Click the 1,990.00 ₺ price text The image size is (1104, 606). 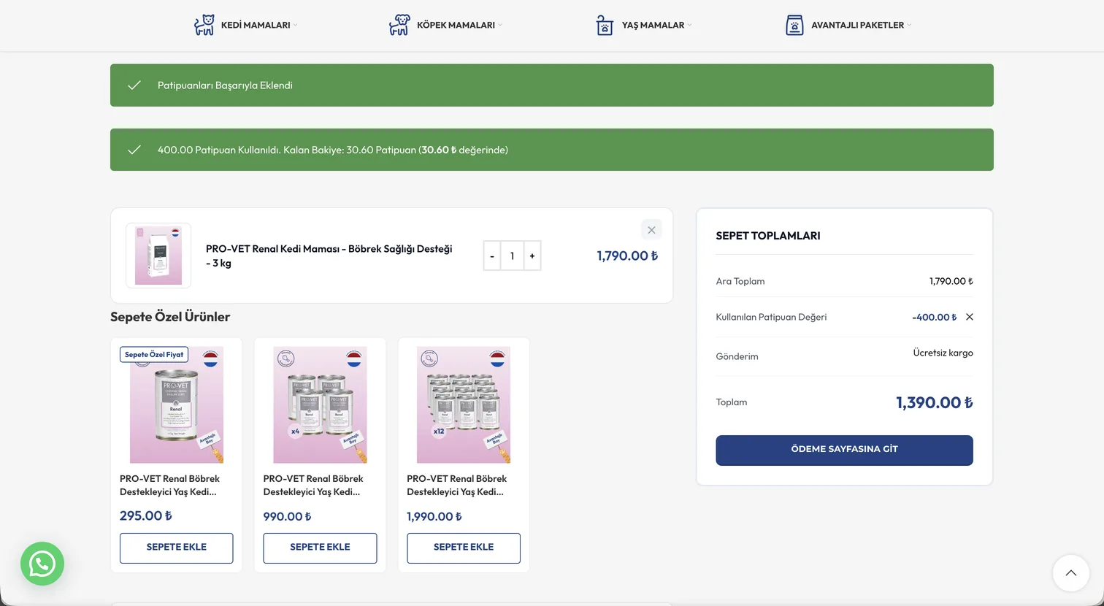(x=434, y=516)
